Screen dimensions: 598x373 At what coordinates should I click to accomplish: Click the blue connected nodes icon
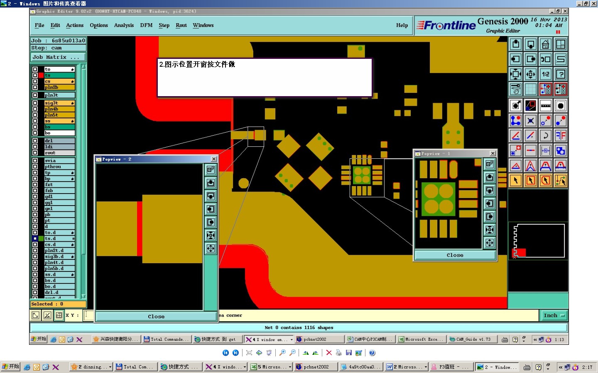[515, 121]
